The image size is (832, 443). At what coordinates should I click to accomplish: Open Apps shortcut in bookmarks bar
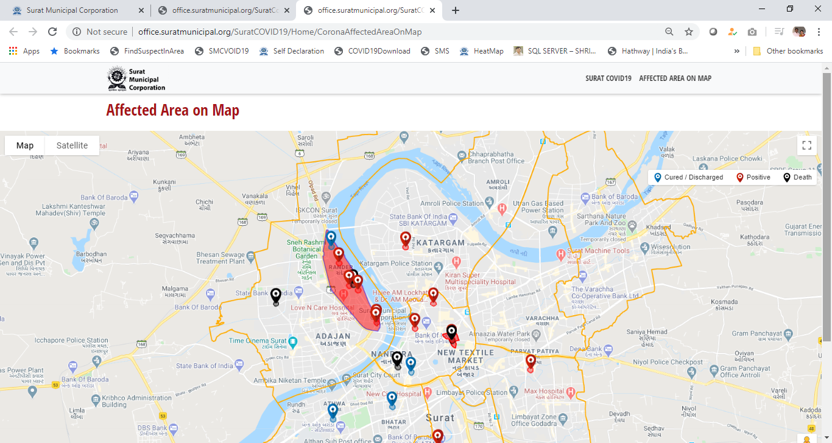click(x=24, y=51)
